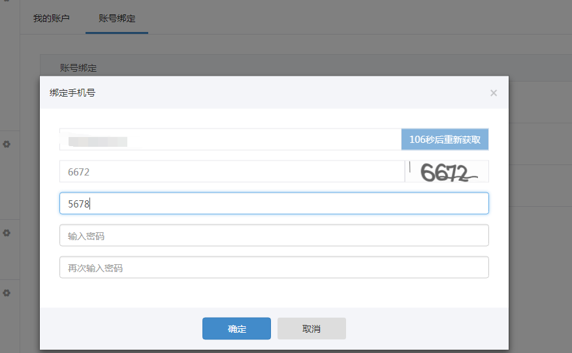Click the middle gear icon in left sidebar
Viewport: 572px width, 353px height.
(7, 232)
